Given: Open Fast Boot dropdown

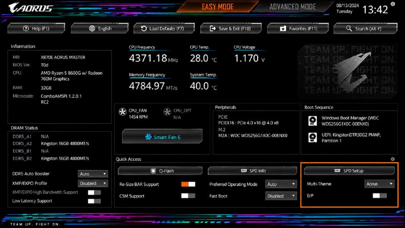Looking at the screenshot, I should (x=281, y=196).
